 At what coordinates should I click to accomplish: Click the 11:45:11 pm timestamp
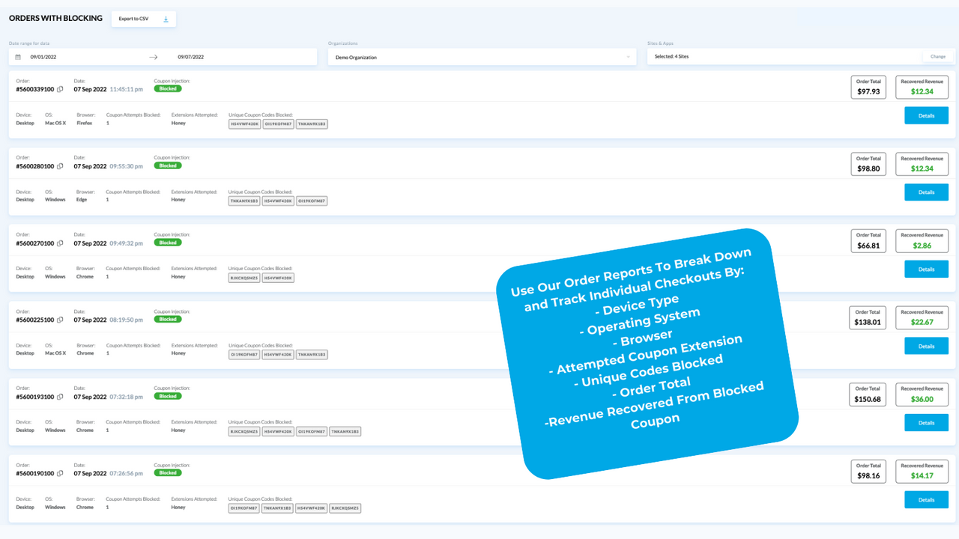coord(127,89)
